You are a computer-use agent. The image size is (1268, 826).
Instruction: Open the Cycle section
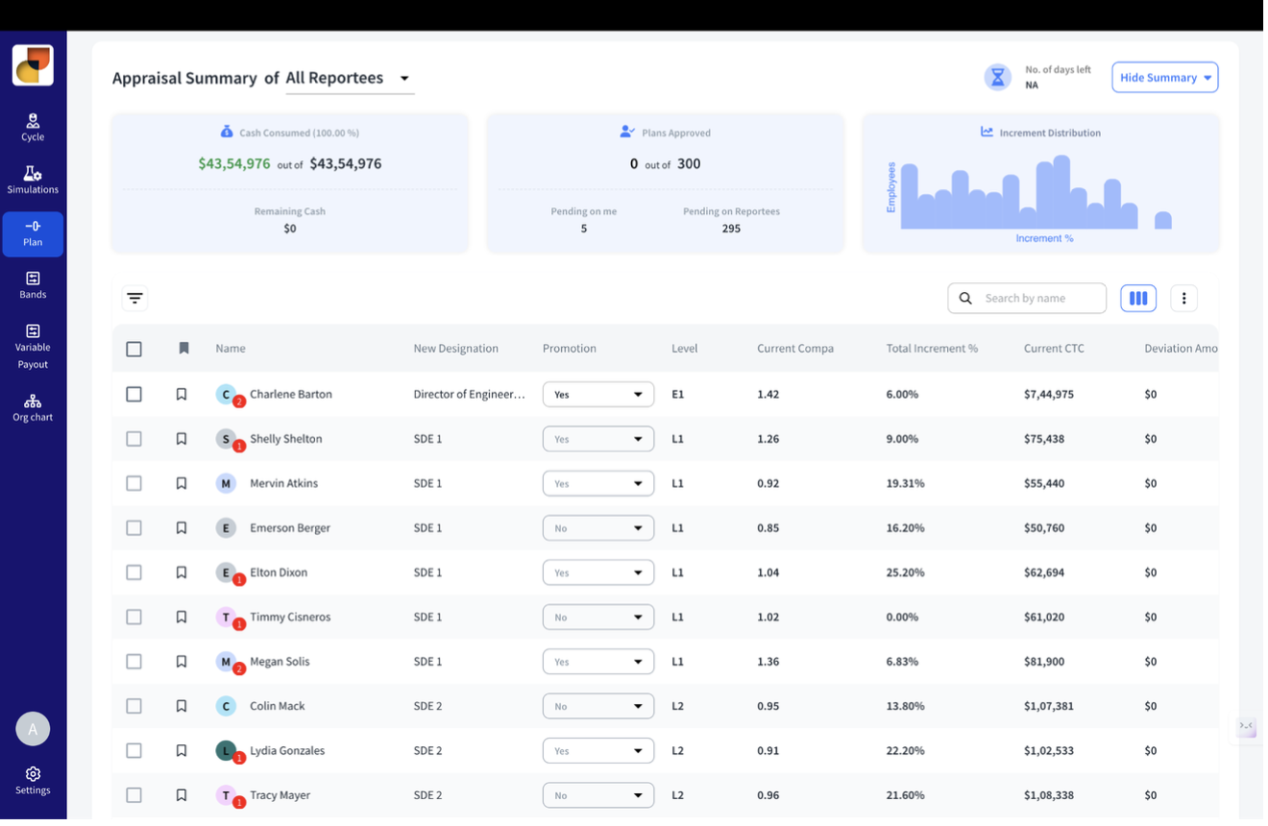[x=33, y=128]
